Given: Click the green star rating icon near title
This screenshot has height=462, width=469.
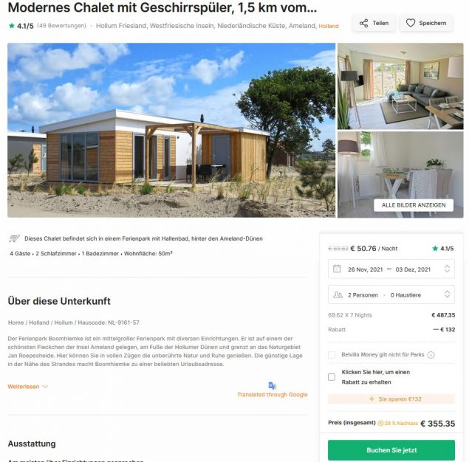Looking at the screenshot, I should pyautogui.click(x=12, y=26).
